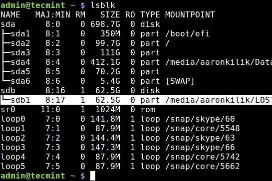Click the TYPE column header
272x181 pixels.
[150, 15]
